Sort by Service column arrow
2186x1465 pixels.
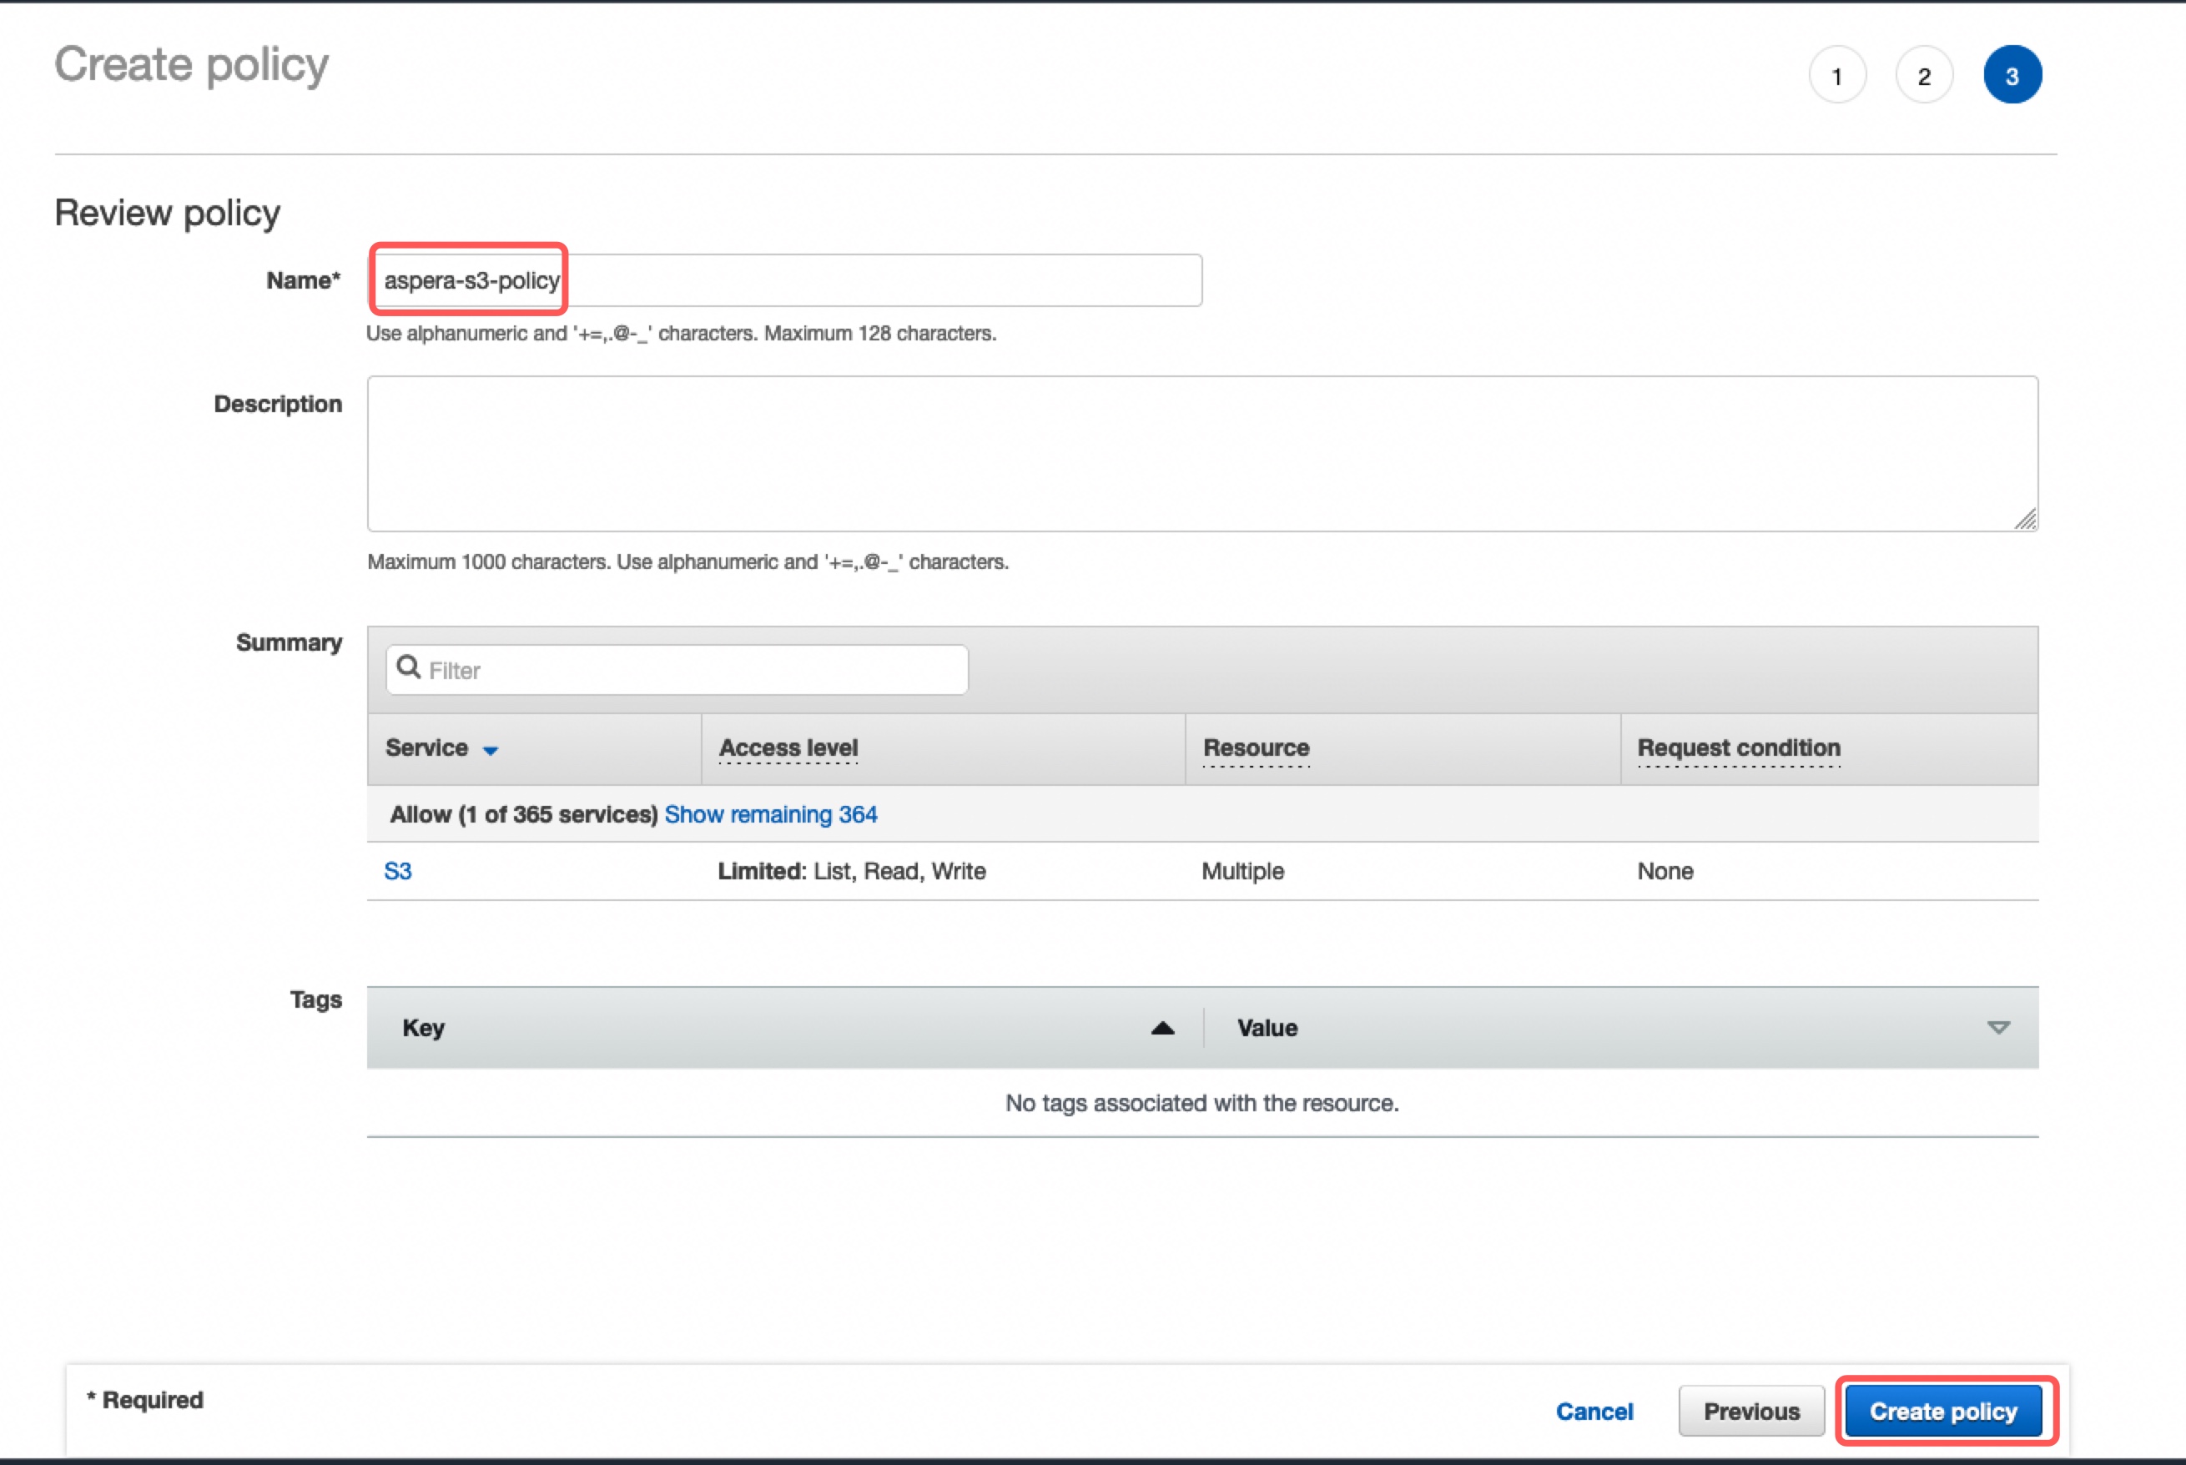[x=490, y=750]
